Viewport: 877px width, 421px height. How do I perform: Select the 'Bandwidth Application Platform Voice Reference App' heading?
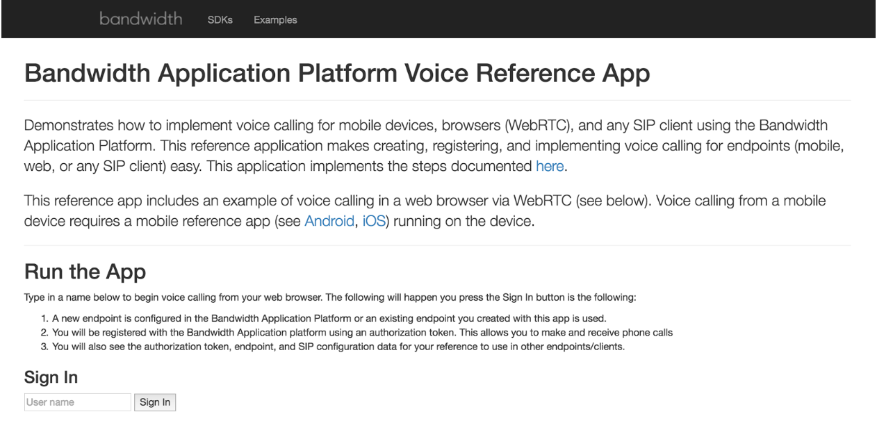click(x=337, y=74)
